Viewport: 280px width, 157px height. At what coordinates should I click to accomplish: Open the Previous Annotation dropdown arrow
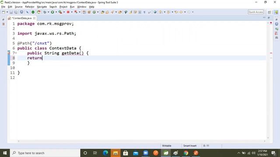172,12
